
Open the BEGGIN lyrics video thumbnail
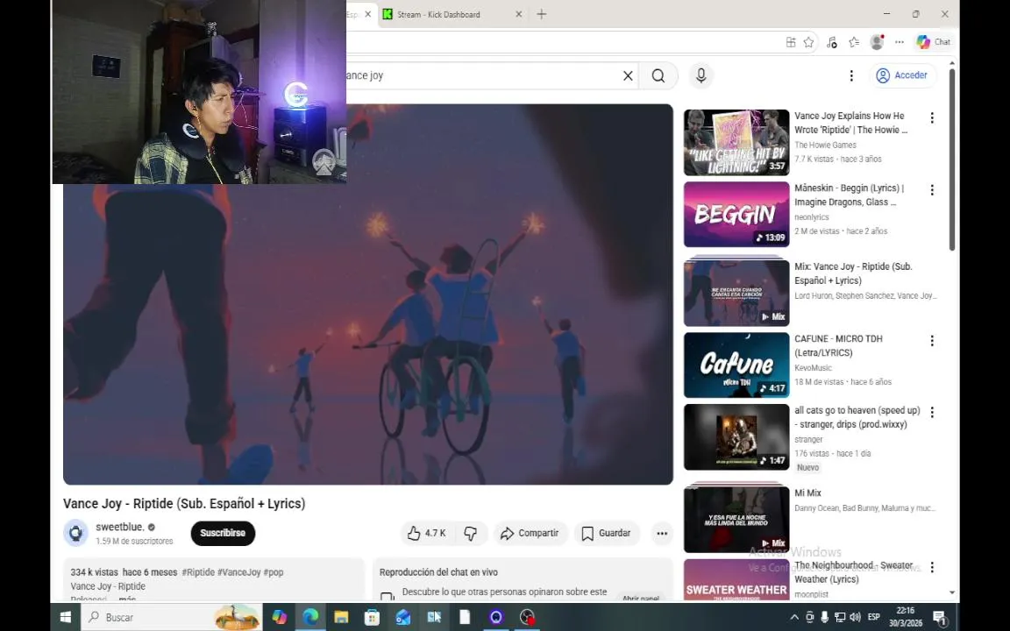click(736, 215)
